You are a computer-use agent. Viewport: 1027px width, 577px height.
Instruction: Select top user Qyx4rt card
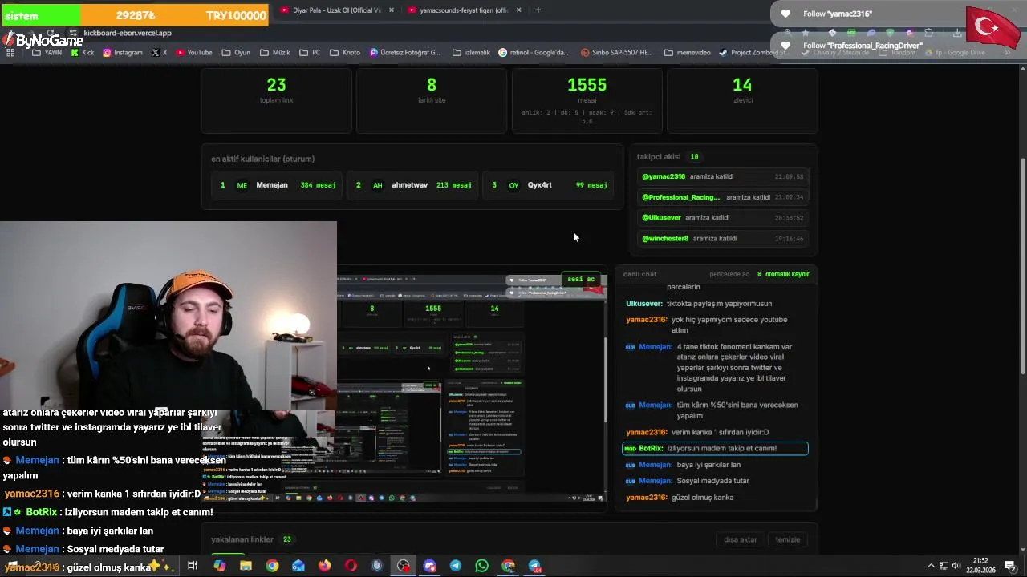(548, 185)
